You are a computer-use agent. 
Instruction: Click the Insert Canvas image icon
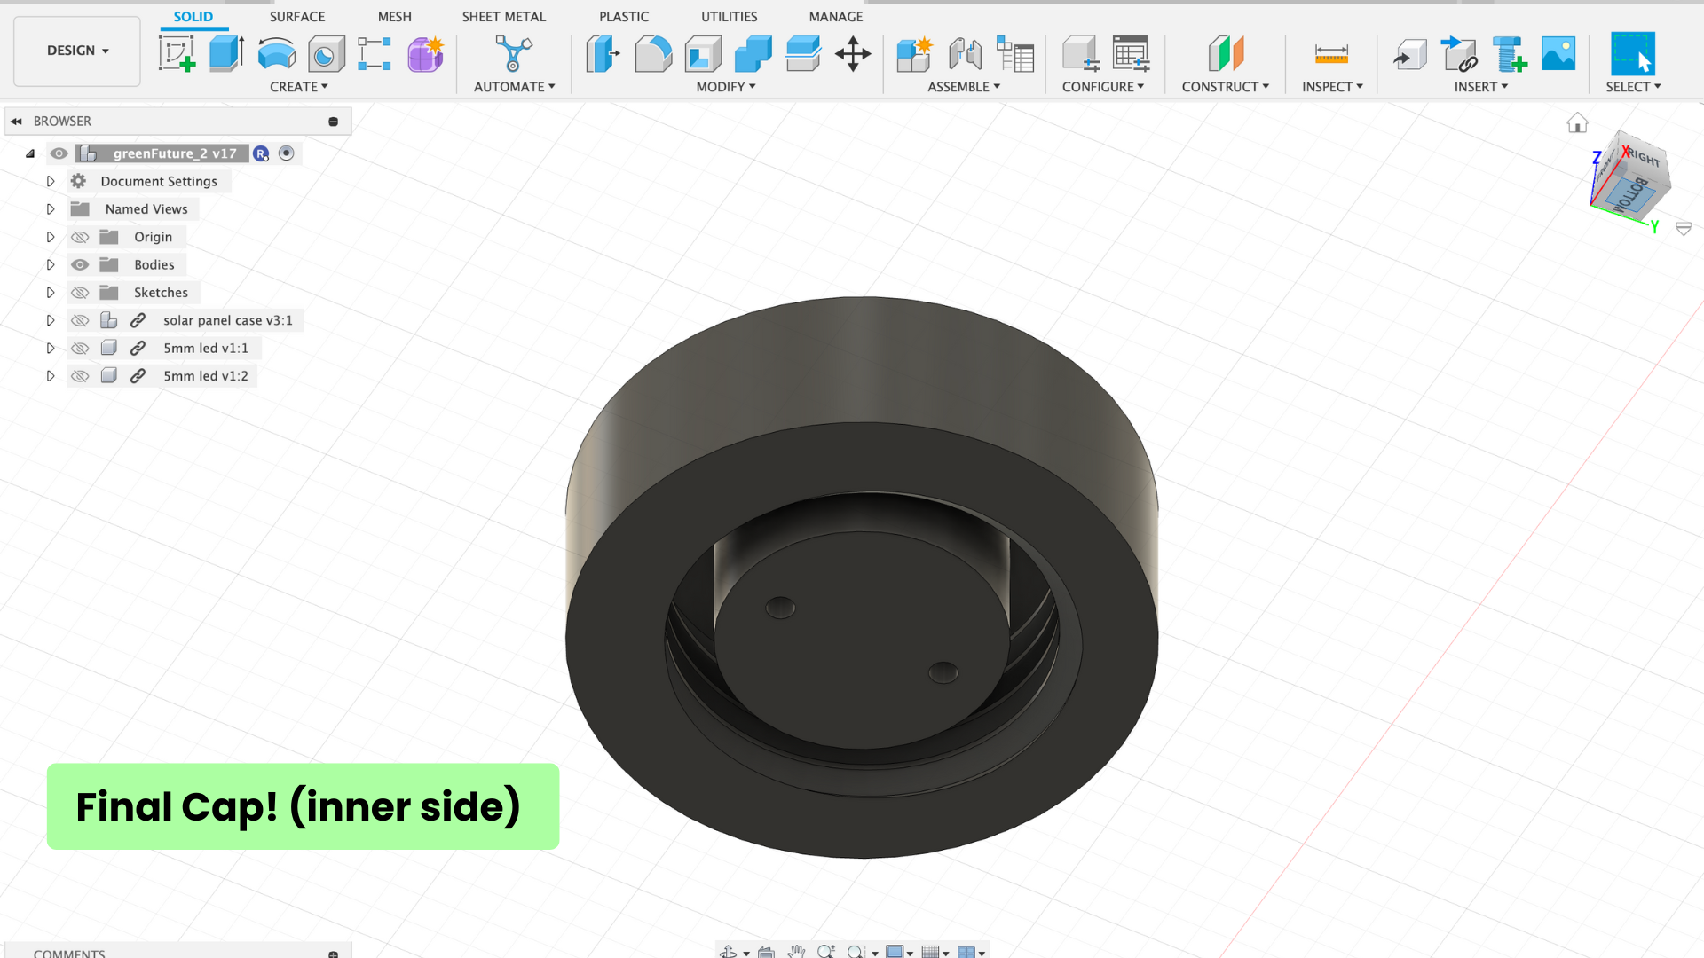pyautogui.click(x=1558, y=54)
